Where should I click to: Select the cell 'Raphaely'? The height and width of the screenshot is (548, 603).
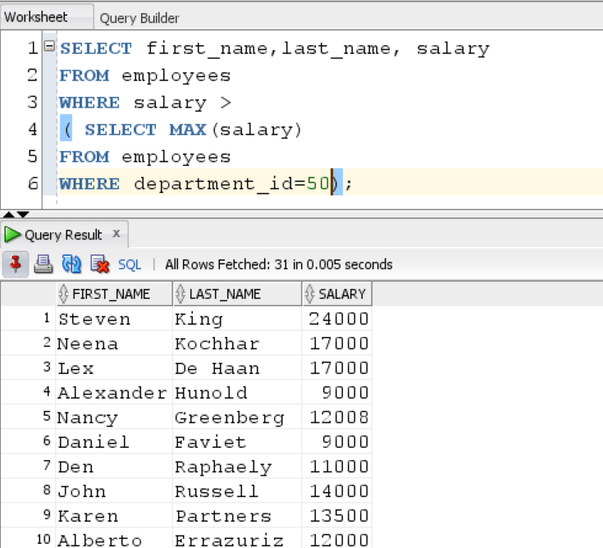237,467
